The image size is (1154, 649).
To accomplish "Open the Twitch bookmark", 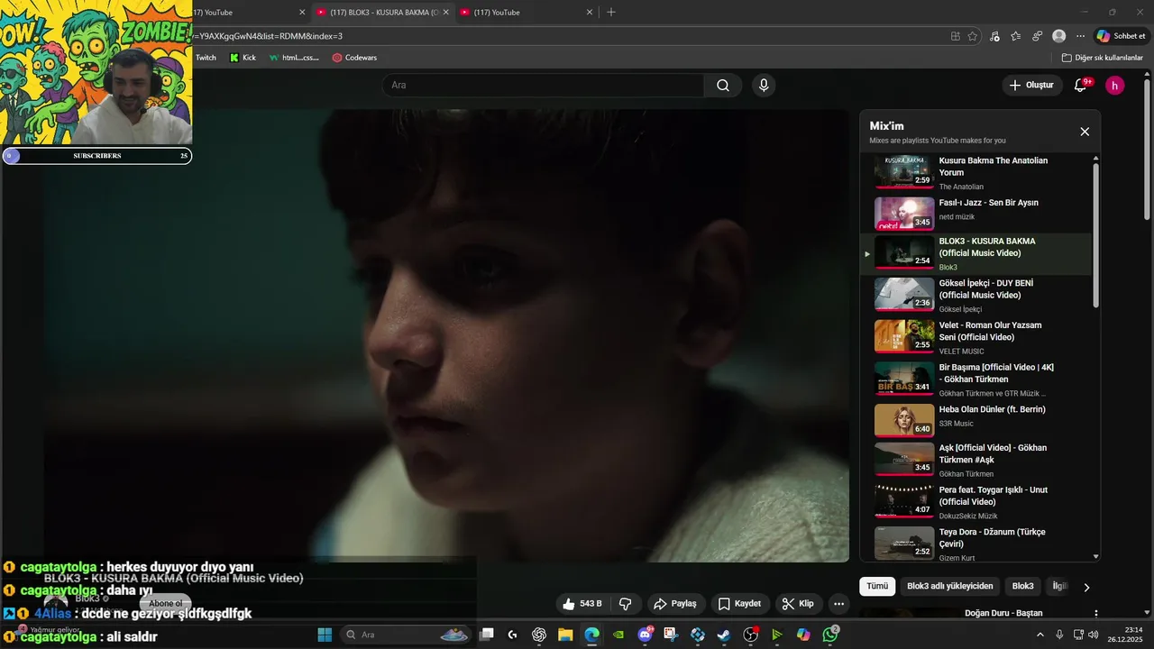I will tap(206, 58).
